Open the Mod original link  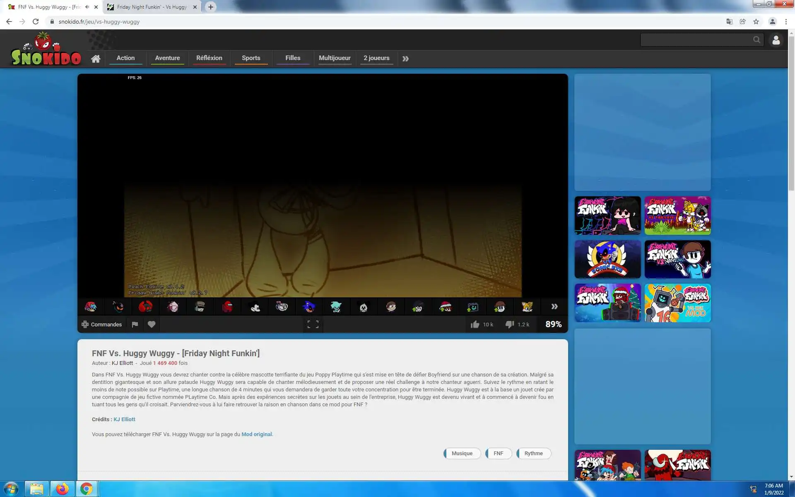click(x=256, y=434)
